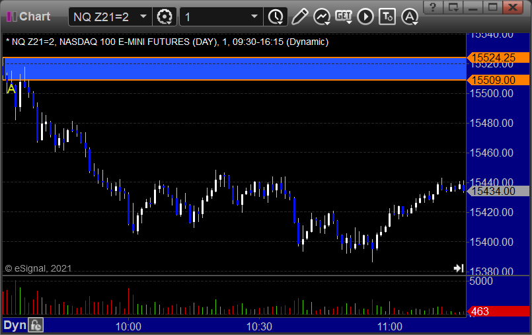Image resolution: width=532 pixels, height=335 pixels.
Task: Click the 15509.00 orange price label
Action: pos(498,80)
